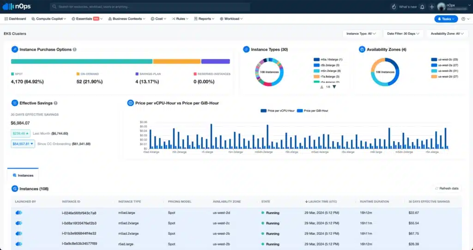Toggle us-west-2c (23) legend entry

445,60
